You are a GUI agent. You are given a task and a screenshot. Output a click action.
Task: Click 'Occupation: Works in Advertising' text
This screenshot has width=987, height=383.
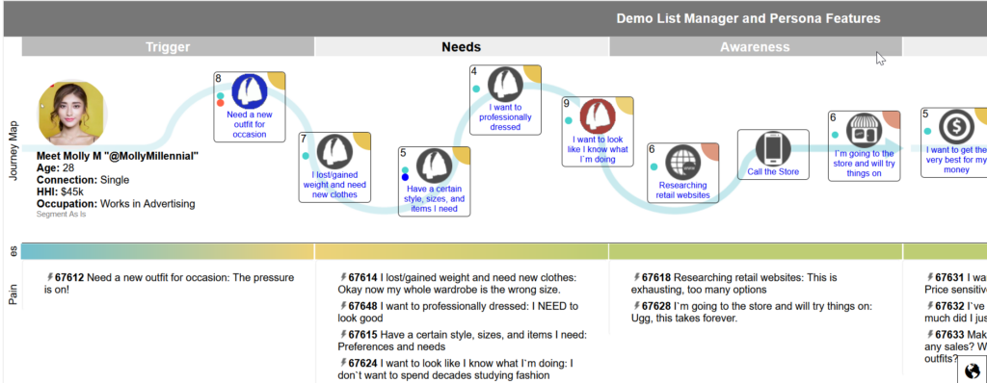pos(116,204)
